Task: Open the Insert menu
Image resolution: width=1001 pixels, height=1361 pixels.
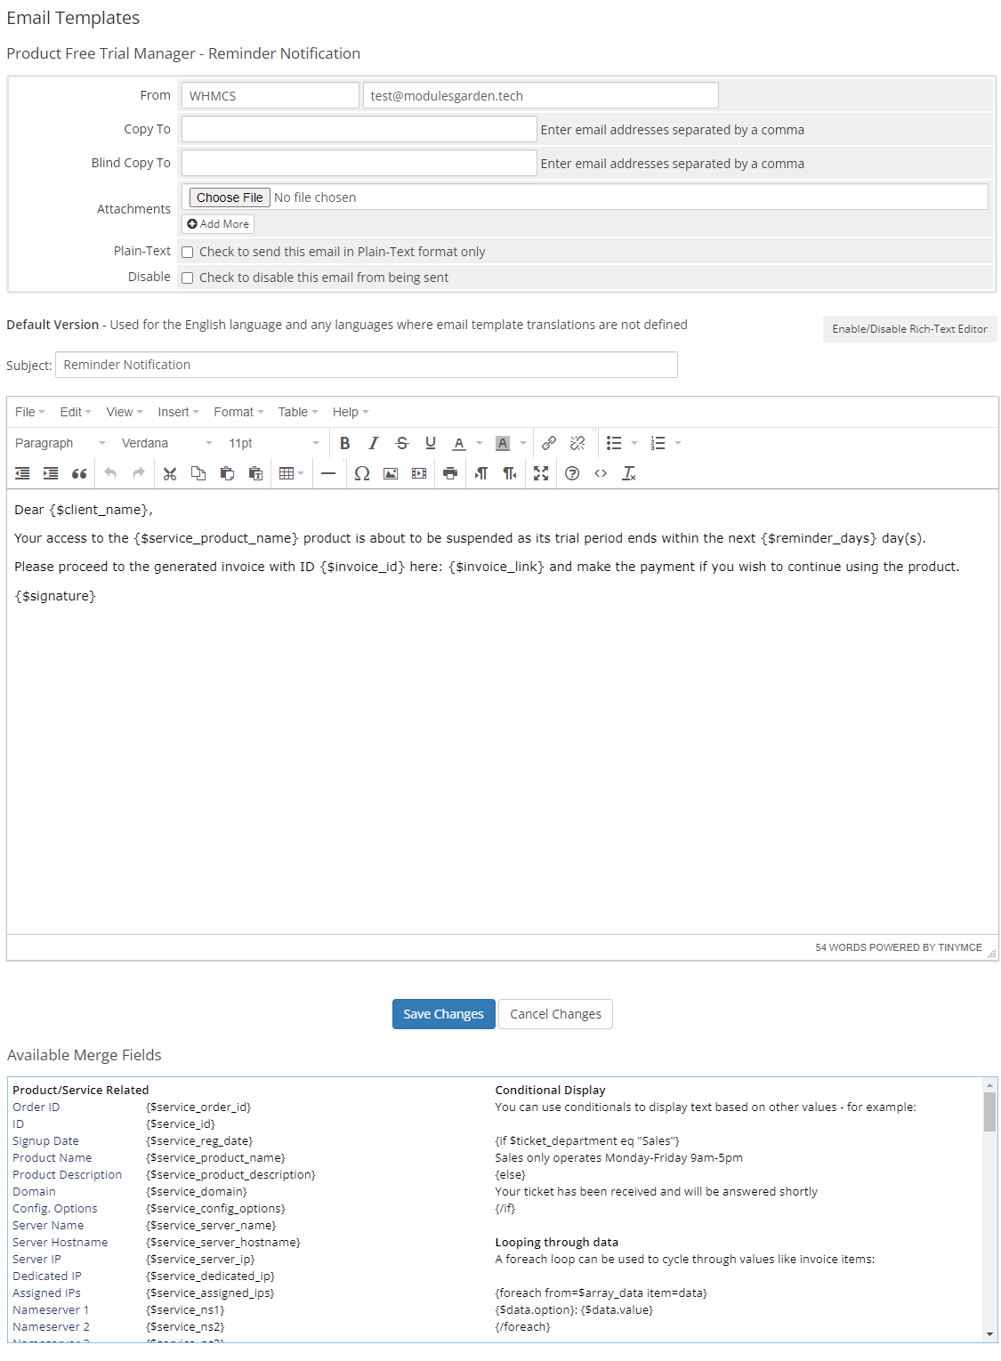Action: click(x=178, y=412)
